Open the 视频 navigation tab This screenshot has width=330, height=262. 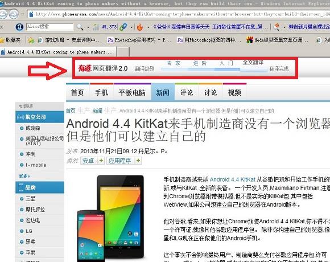(234, 92)
